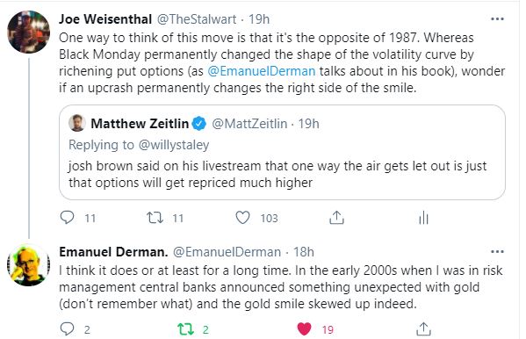Retweet Joe Weisenthal's tweet
The image size is (526, 339).
pyautogui.click(x=155, y=218)
